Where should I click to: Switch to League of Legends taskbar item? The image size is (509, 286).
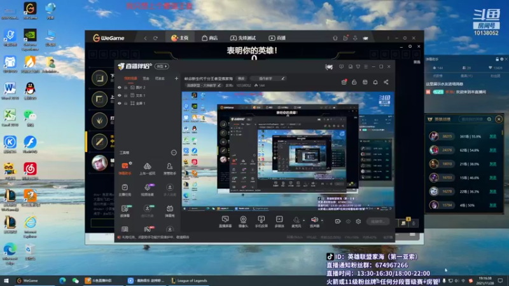coord(189,280)
